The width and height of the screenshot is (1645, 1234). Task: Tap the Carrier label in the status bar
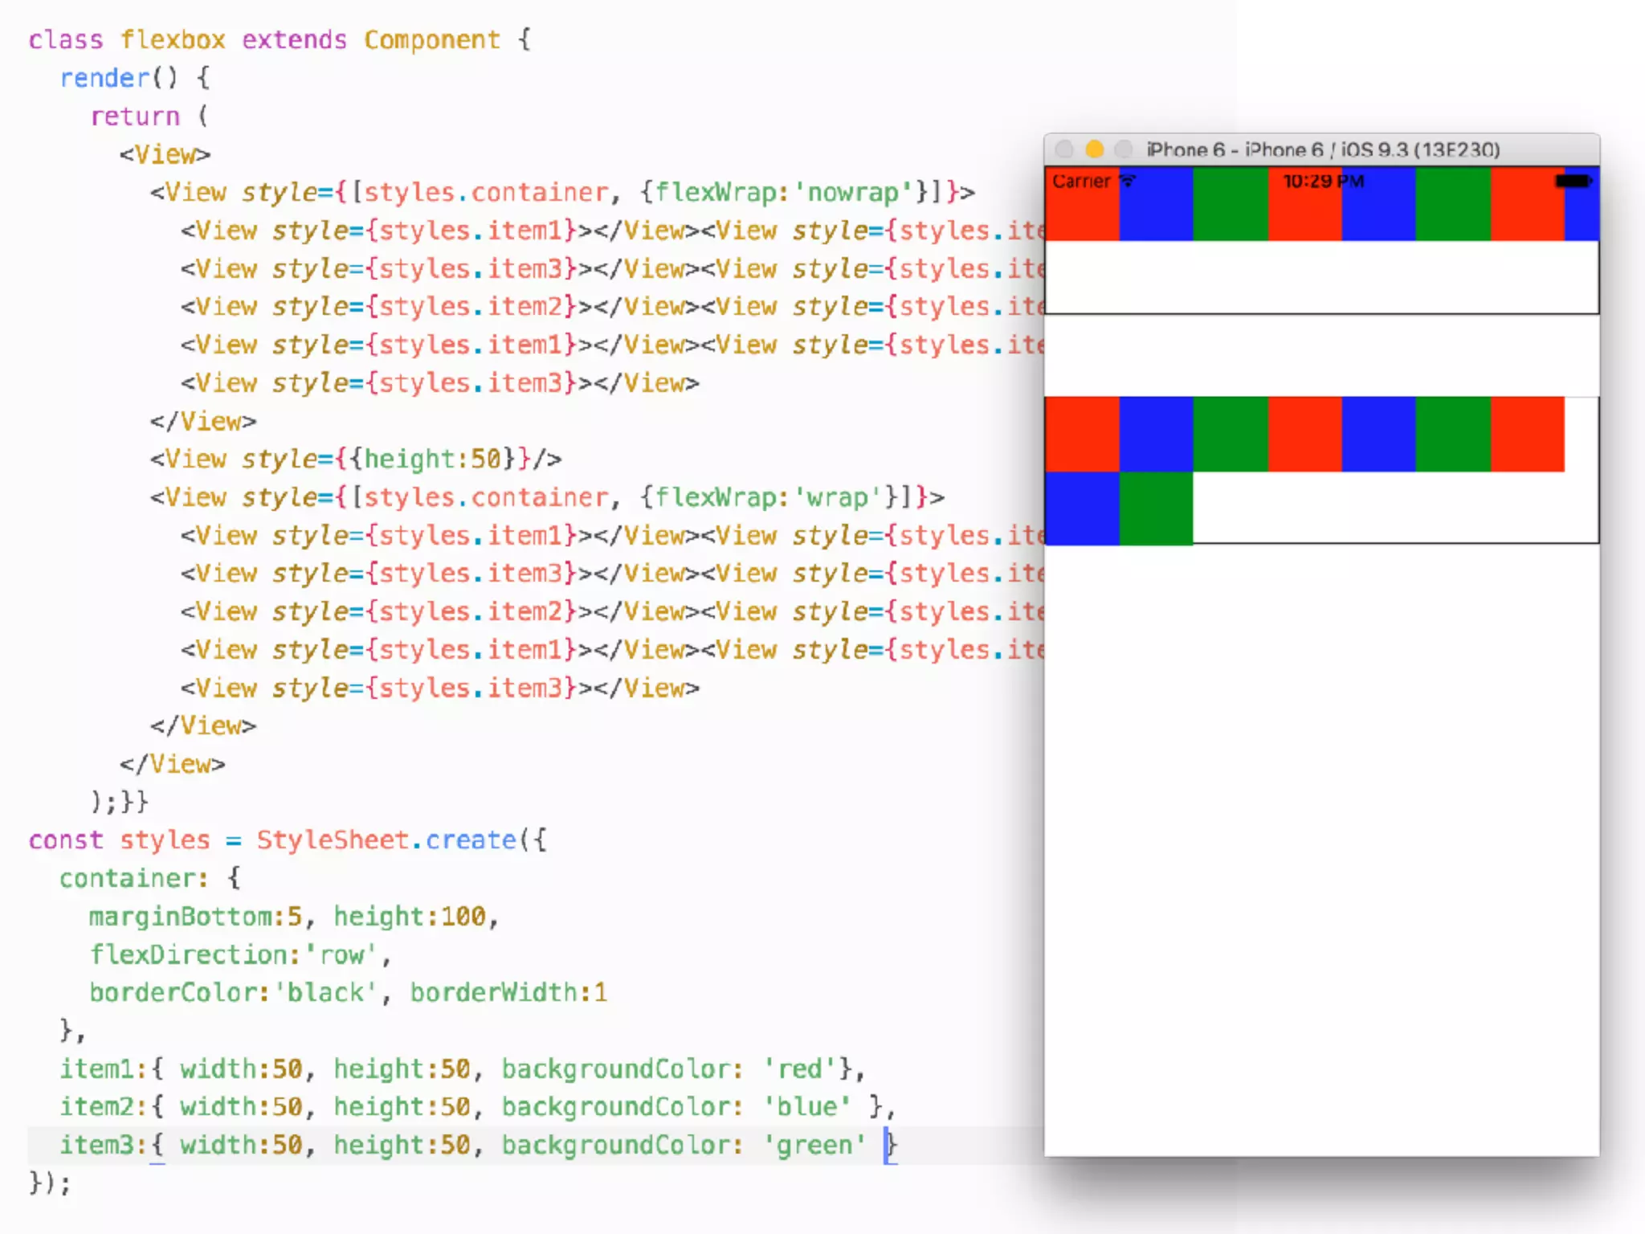point(1080,181)
